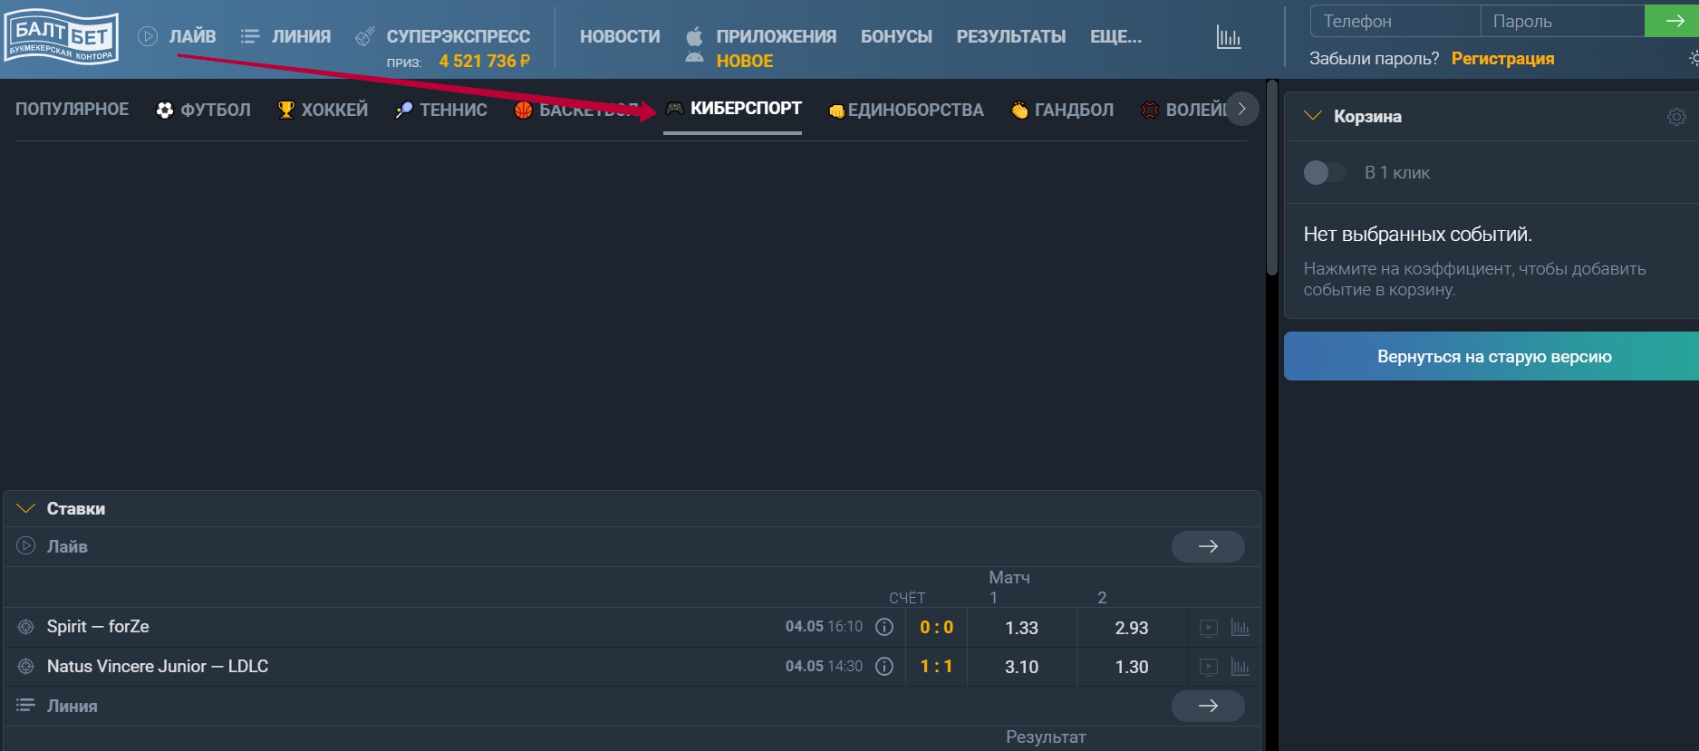Open Результаты page
This screenshot has height=751, width=1699.
tap(1011, 36)
